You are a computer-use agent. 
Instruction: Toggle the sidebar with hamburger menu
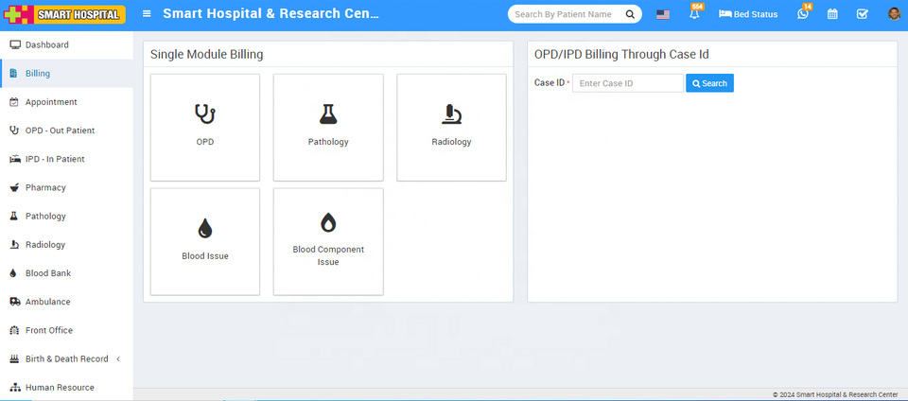point(147,14)
